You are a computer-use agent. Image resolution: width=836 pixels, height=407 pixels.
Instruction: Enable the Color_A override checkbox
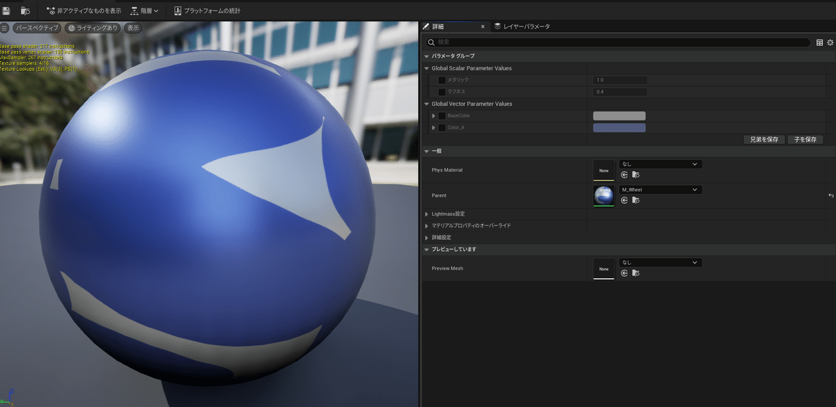click(442, 128)
